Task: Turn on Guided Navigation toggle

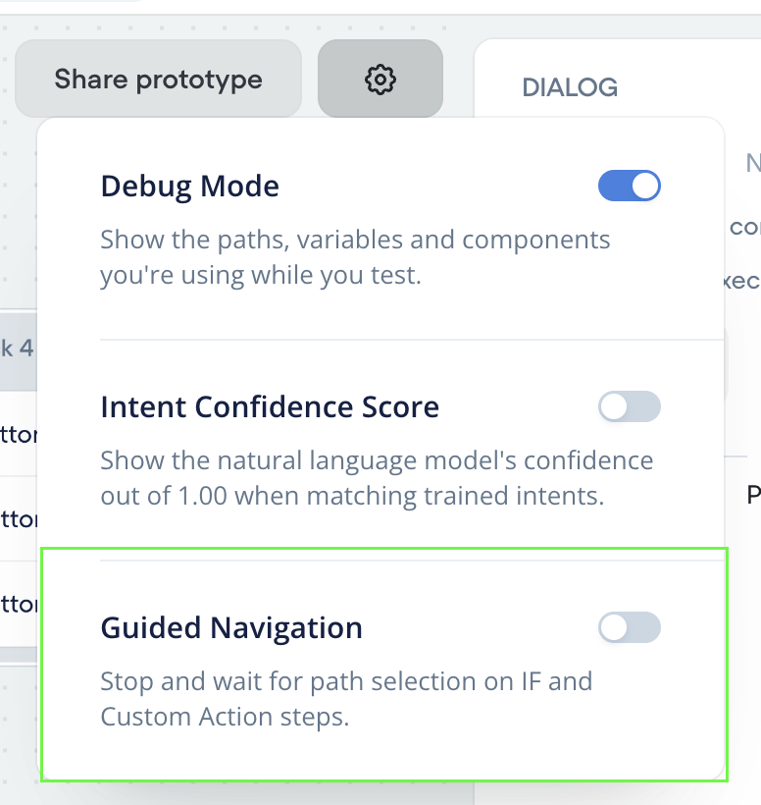Action: (630, 627)
